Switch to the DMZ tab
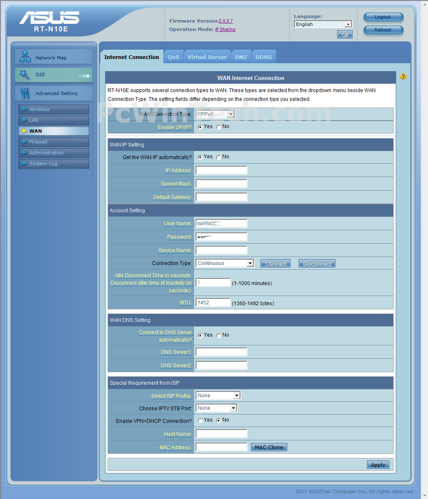The image size is (428, 499). click(241, 57)
